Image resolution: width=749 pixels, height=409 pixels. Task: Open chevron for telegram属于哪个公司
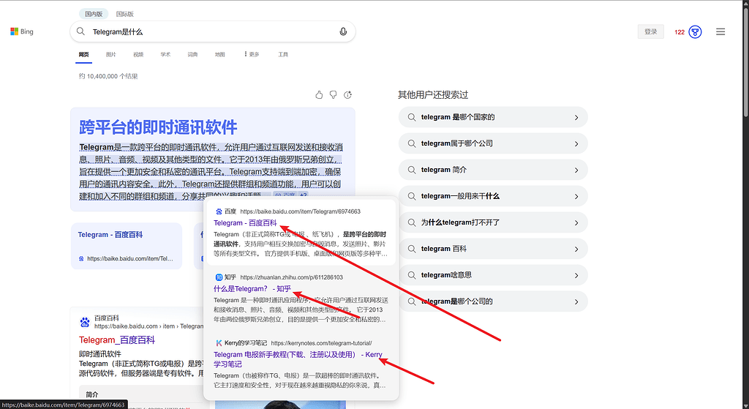point(576,144)
